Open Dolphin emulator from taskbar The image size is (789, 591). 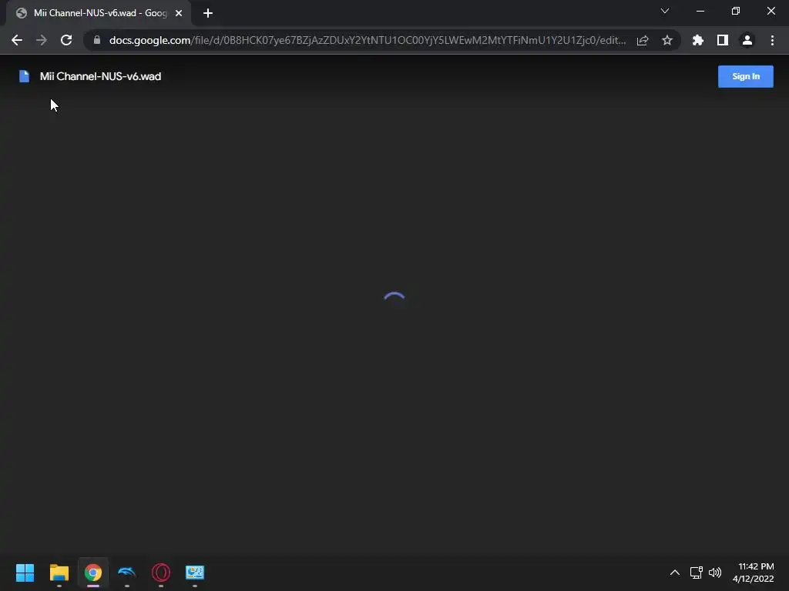pyautogui.click(x=127, y=573)
